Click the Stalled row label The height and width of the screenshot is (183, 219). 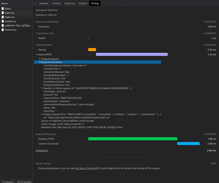pos(42,38)
